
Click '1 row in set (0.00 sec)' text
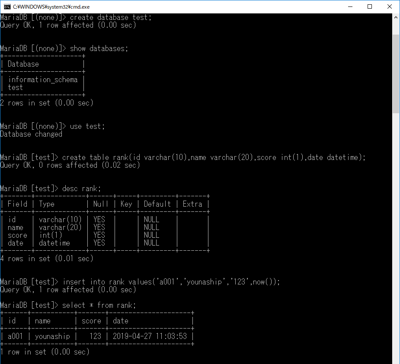45,352
